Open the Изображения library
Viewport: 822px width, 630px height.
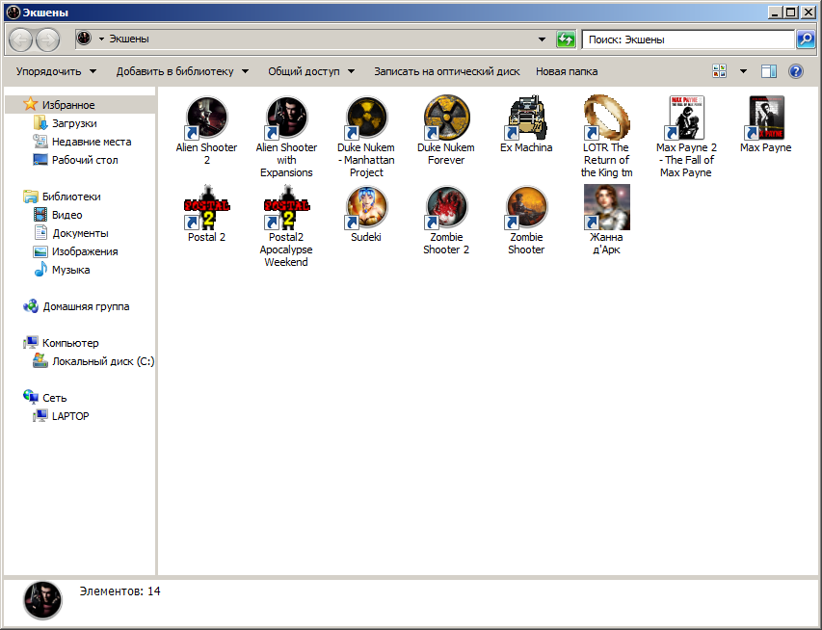85,251
